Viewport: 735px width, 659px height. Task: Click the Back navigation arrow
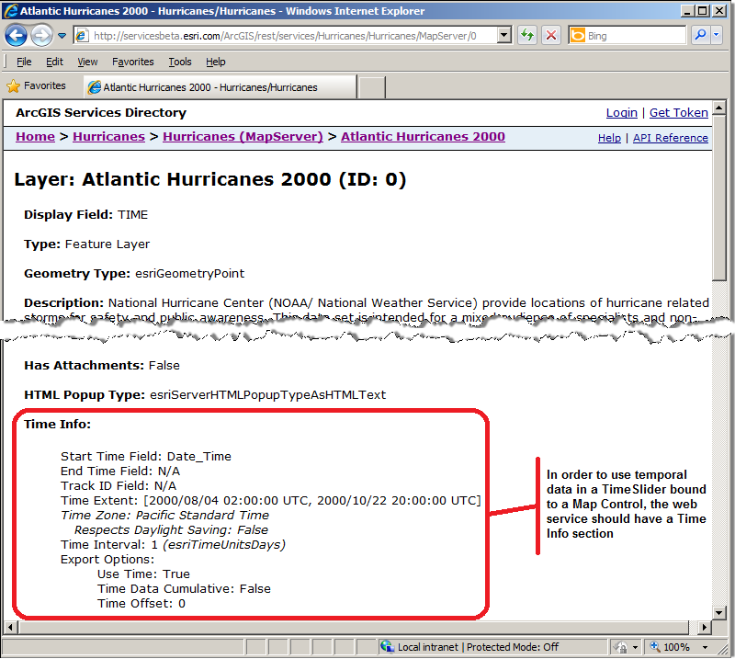(17, 34)
